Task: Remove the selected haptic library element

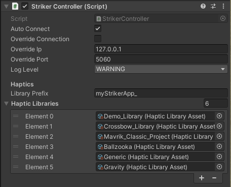Action: pyautogui.click(x=214, y=178)
